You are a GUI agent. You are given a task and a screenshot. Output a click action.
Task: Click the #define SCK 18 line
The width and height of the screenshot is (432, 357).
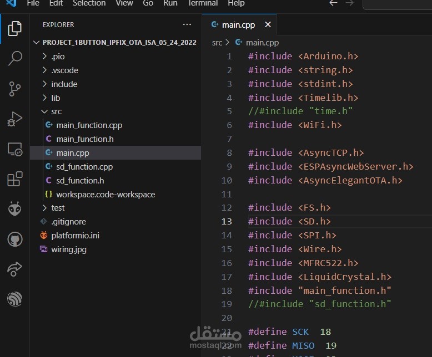[289, 331]
